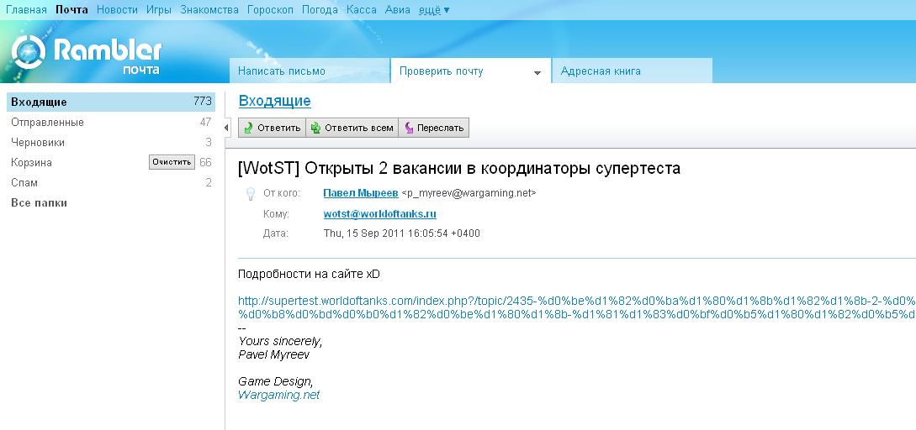The image size is (916, 430).
Task: Click the Pavel Myreev signature text
Action: coord(274,354)
